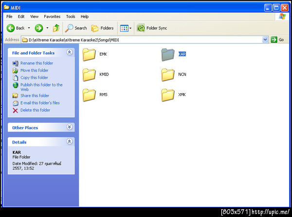Viewport: 292px width, 217px height.
Task: Click the Rename this folder icon
Action: coord(15,63)
